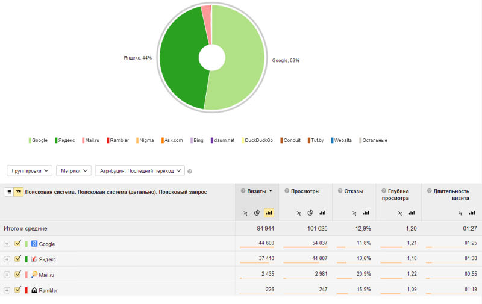Image resolution: width=482 pixels, height=304 pixels.
Task: Toggle Остальные in the chart legend
Action: [373, 140]
